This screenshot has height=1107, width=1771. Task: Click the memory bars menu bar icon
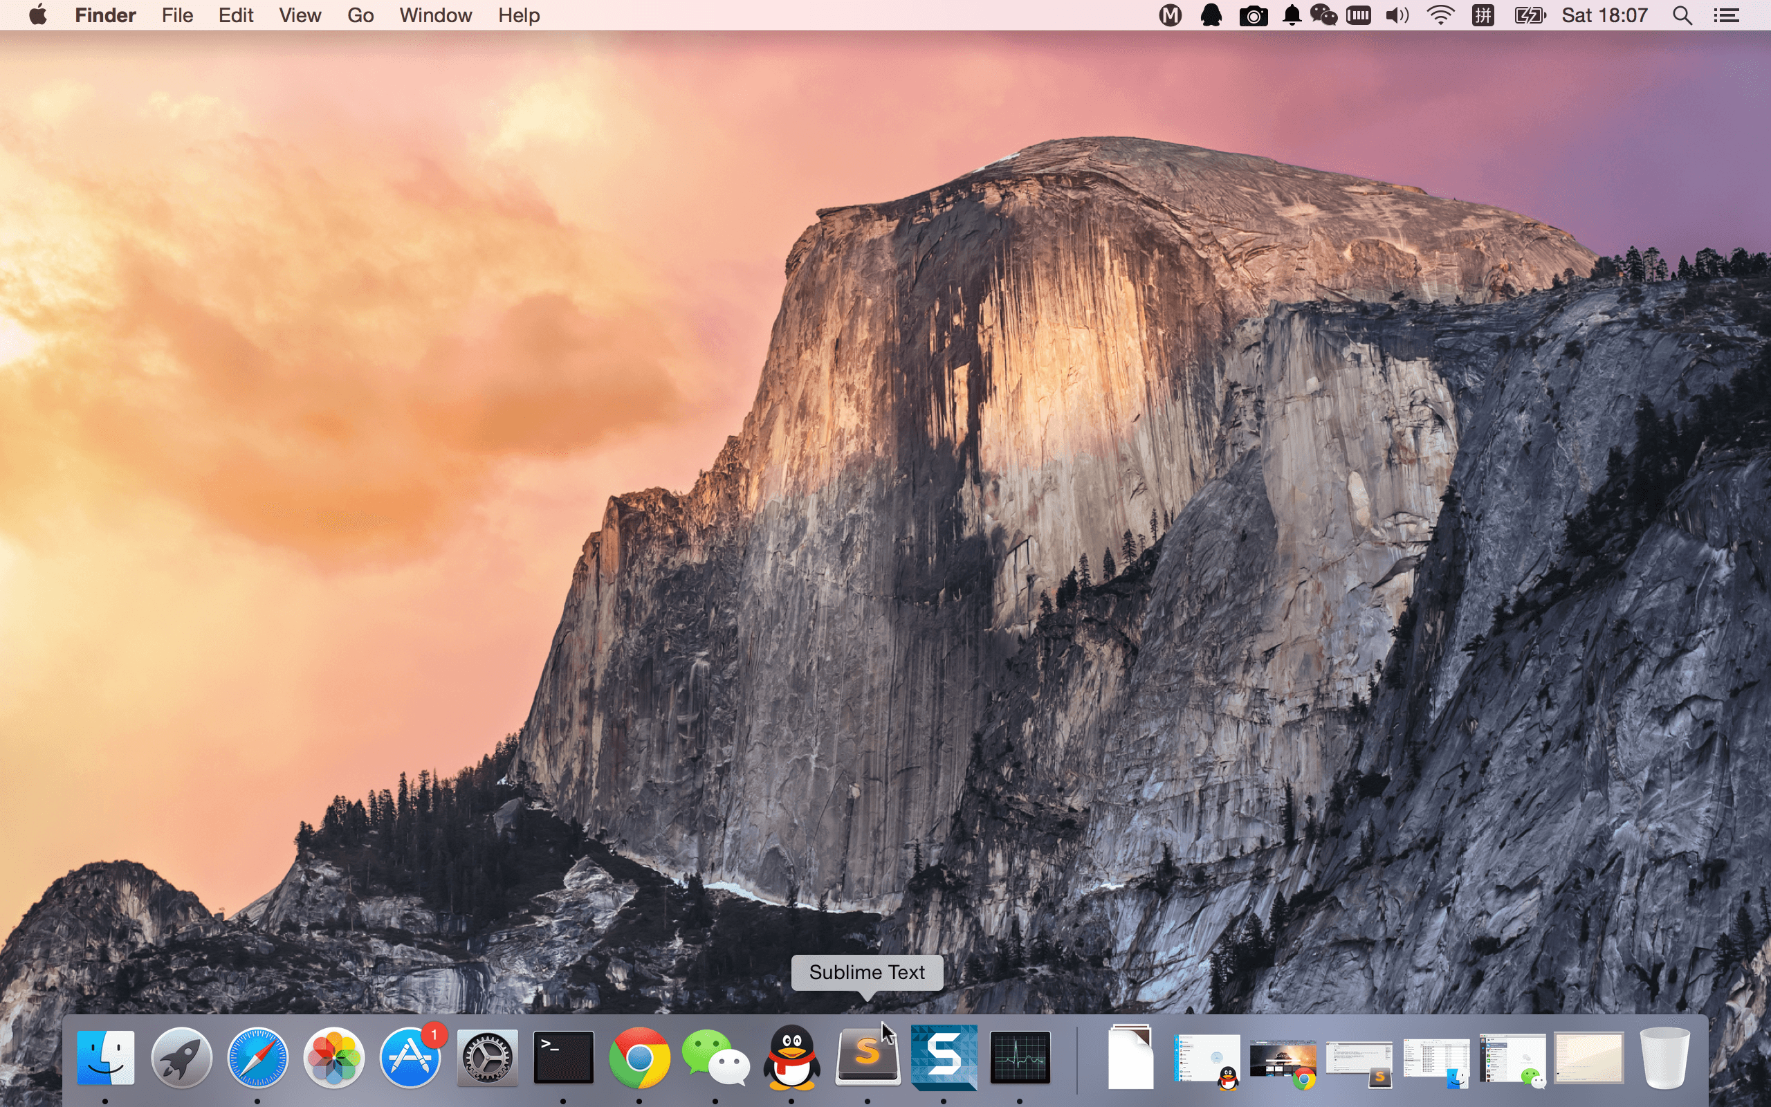coord(1358,15)
